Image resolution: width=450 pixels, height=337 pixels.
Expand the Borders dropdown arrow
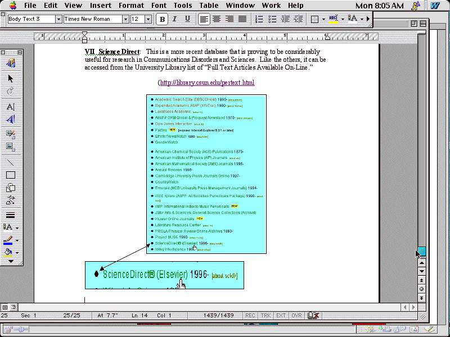click(323, 20)
